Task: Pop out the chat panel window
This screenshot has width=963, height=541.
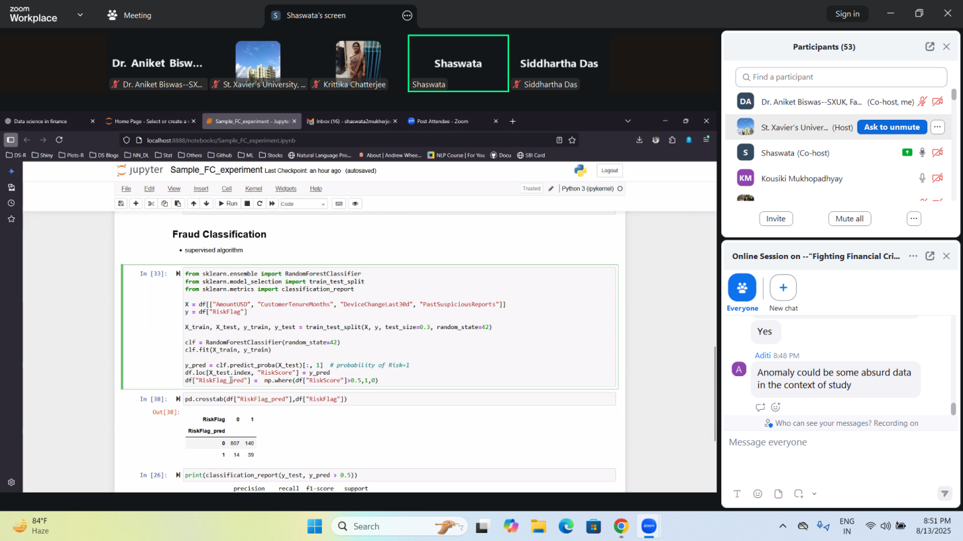Action: pos(929,256)
